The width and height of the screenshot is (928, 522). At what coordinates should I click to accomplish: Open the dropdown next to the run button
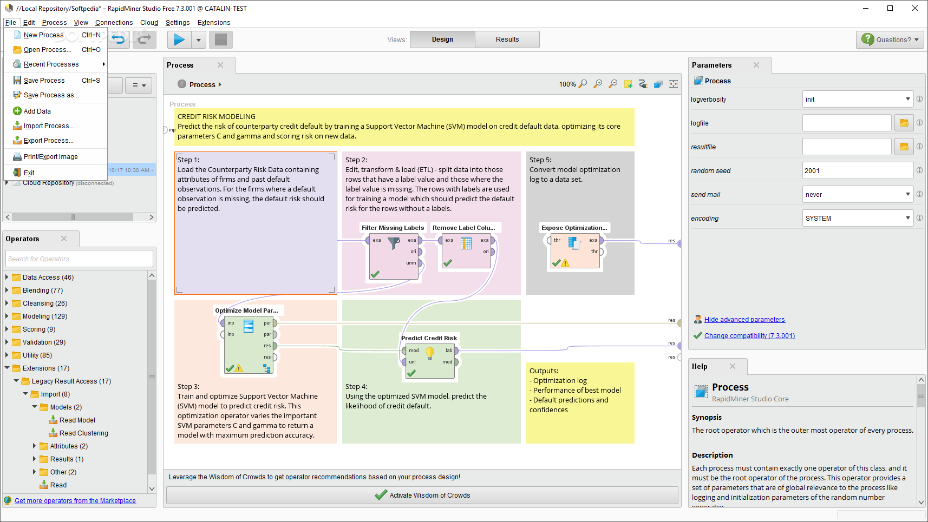click(199, 40)
